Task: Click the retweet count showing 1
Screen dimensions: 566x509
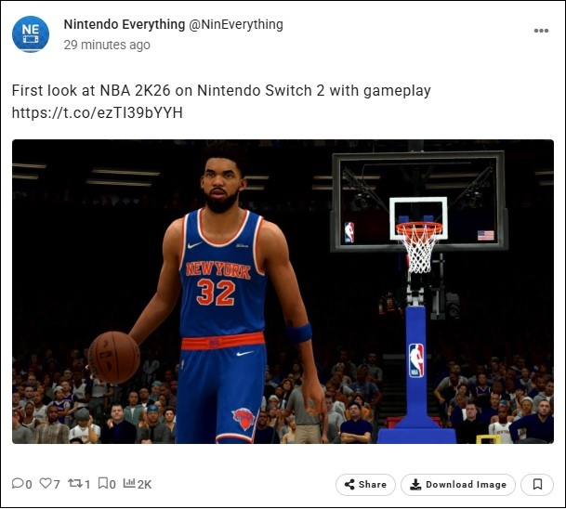Action: 87,484
